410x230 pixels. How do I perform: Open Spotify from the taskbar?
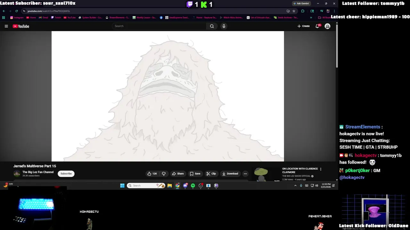[x=193, y=186]
